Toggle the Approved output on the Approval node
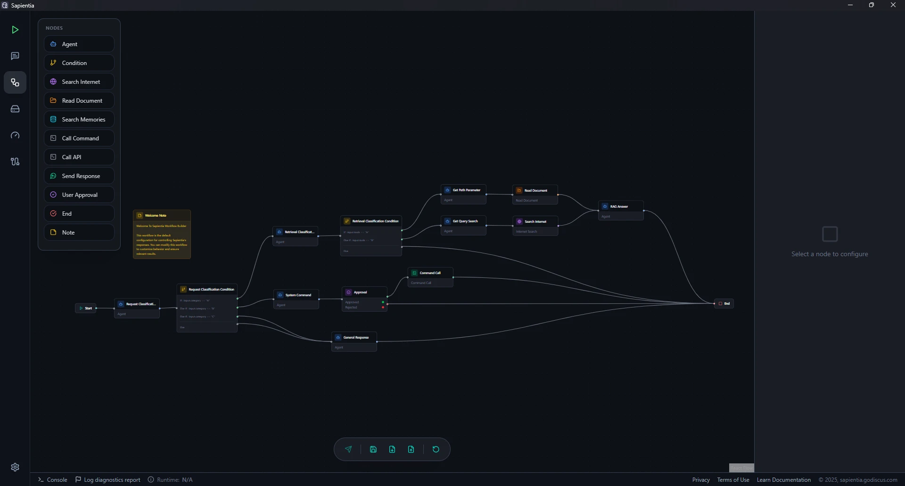 (382, 302)
